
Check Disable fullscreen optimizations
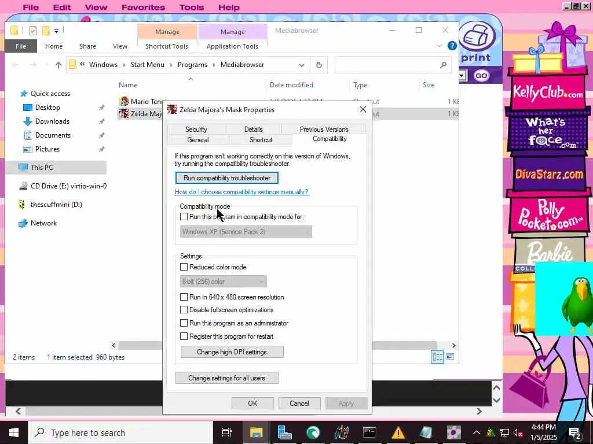pyautogui.click(x=184, y=310)
